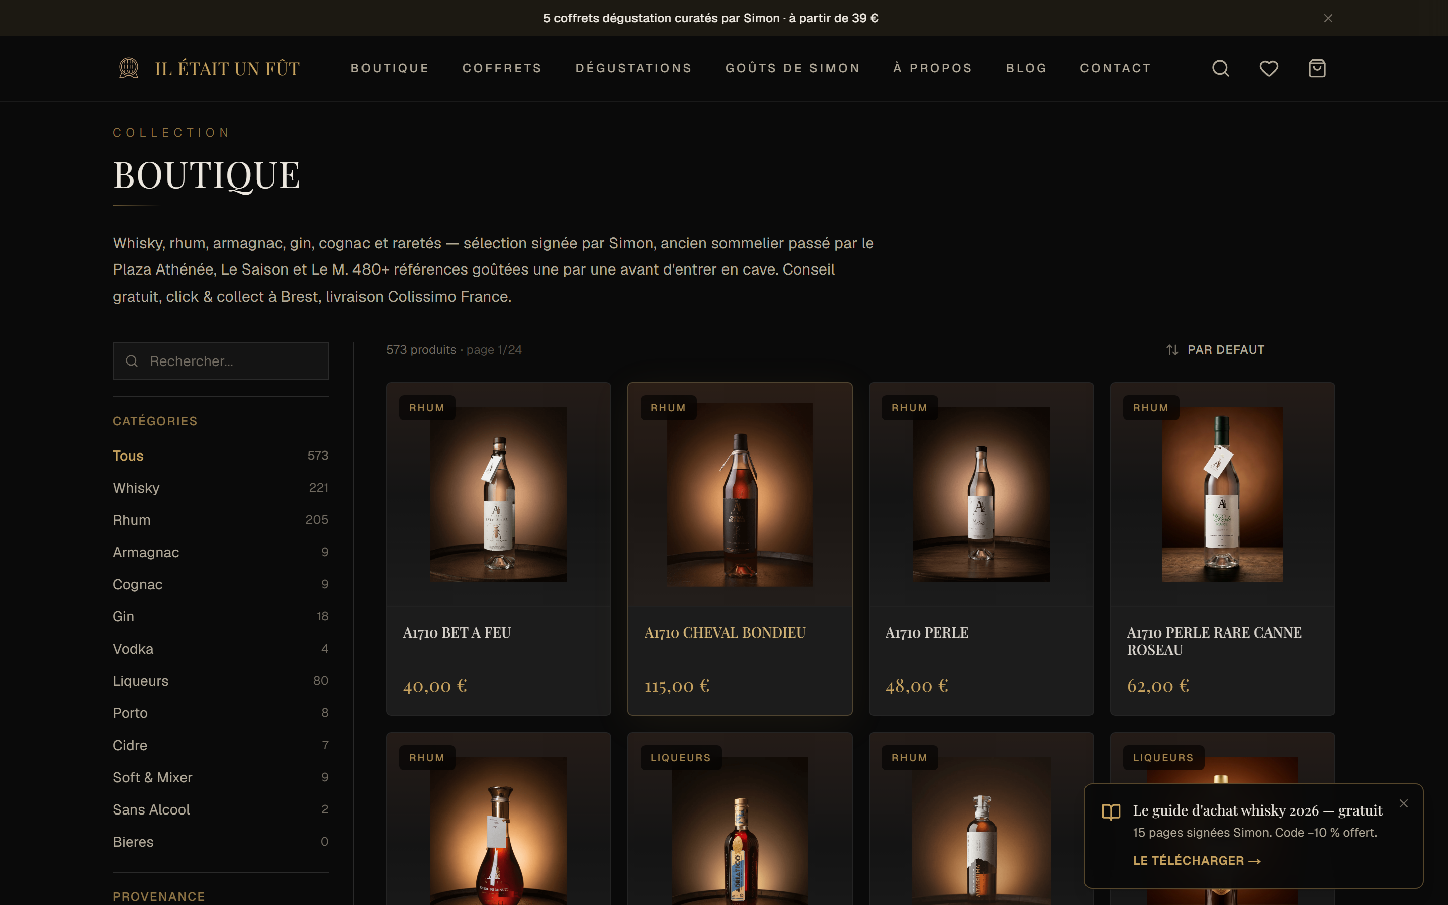The image size is (1448, 905).
Task: Filter by Cognac category
Action: pos(220,584)
